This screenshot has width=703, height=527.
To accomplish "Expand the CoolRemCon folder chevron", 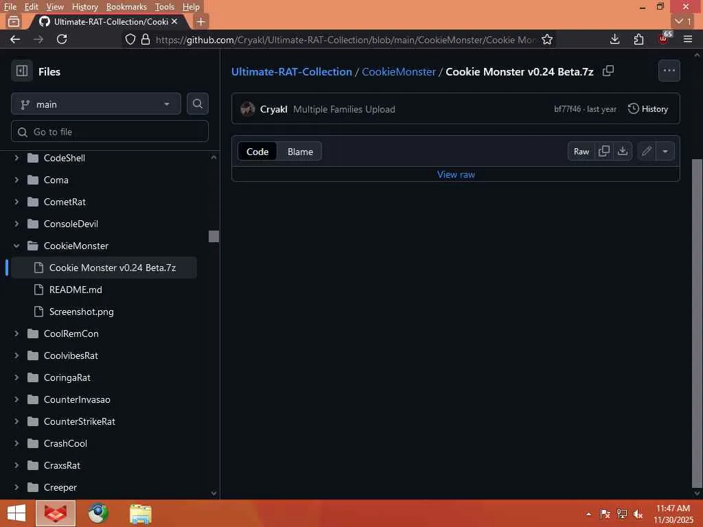I will pos(16,333).
